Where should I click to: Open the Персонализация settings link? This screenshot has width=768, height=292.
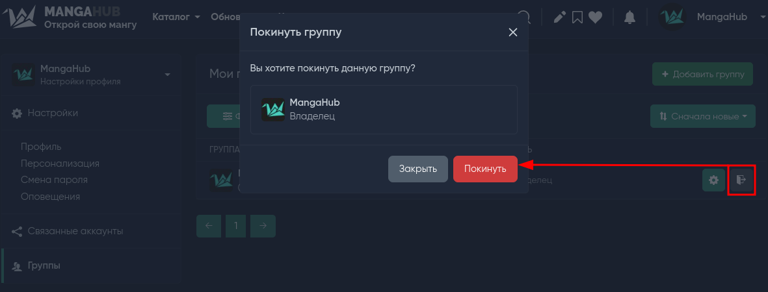click(x=60, y=164)
